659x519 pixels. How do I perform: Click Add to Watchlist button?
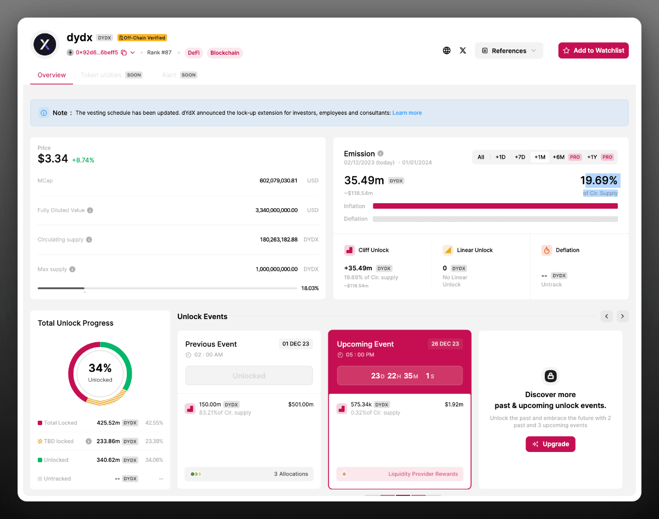[x=594, y=51]
